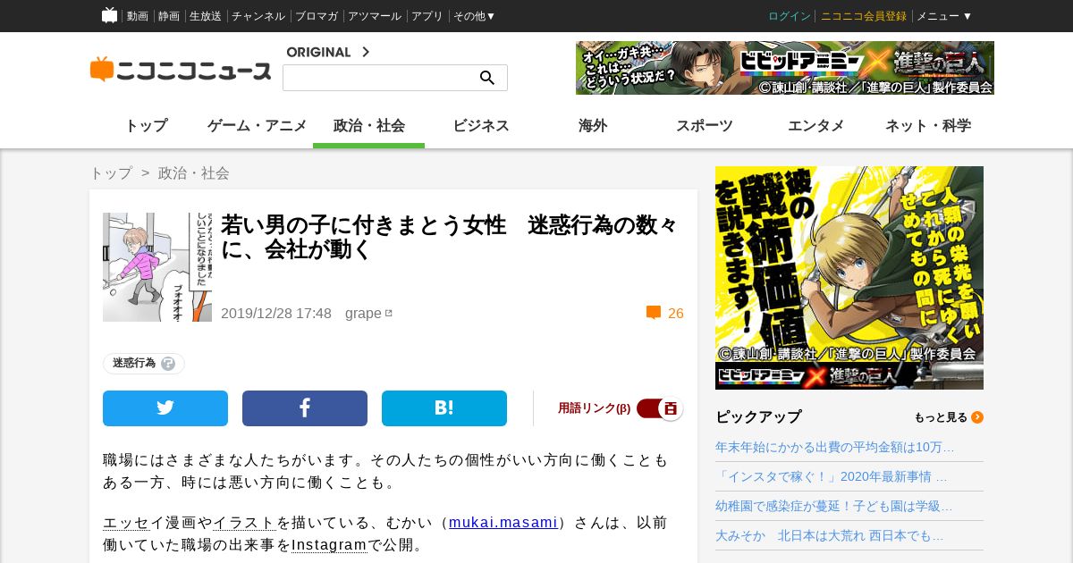This screenshot has height=563, width=1073.
Task: Open the article manga thumbnail
Action: (x=157, y=267)
